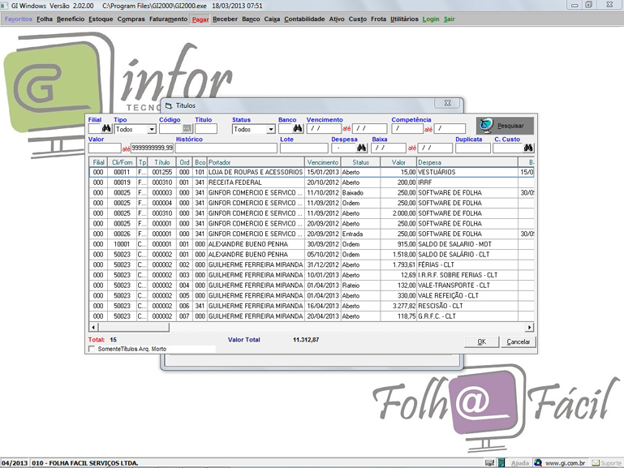This screenshot has height=468, width=624.
Task: Click the 2.000,00 value cell
Action: (398, 213)
